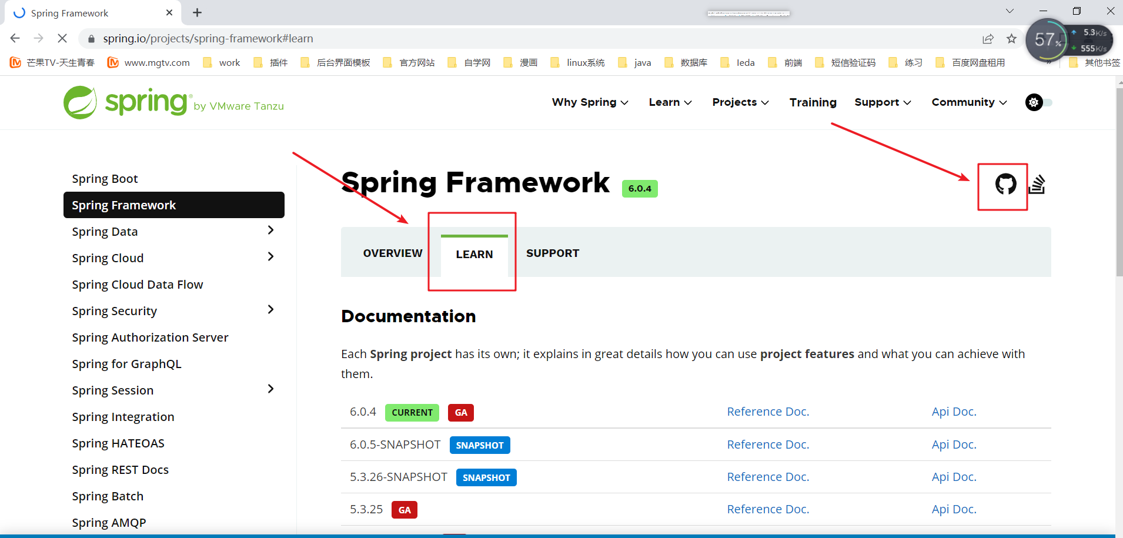Open Reference Doc. for 5.3.25

pyautogui.click(x=768, y=509)
